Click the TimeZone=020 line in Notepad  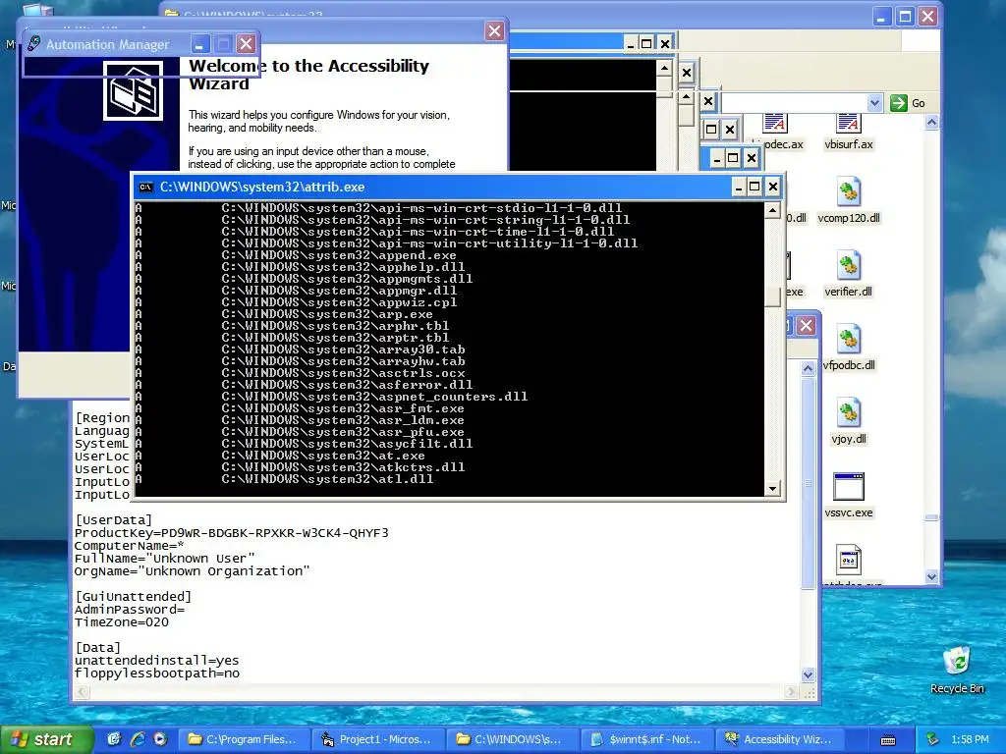[121, 622]
